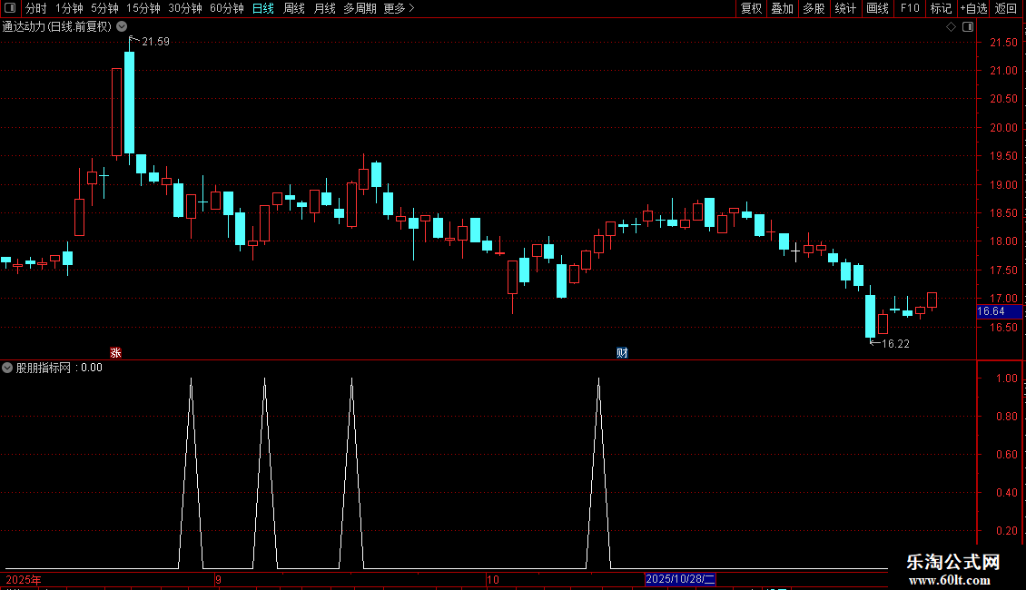Switch to 周线 weekly chart

click(294, 8)
